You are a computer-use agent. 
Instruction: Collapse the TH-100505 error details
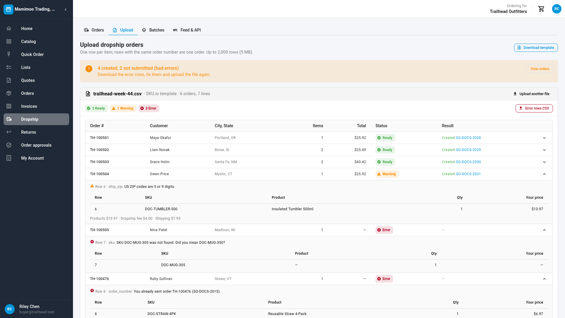pyautogui.click(x=544, y=230)
